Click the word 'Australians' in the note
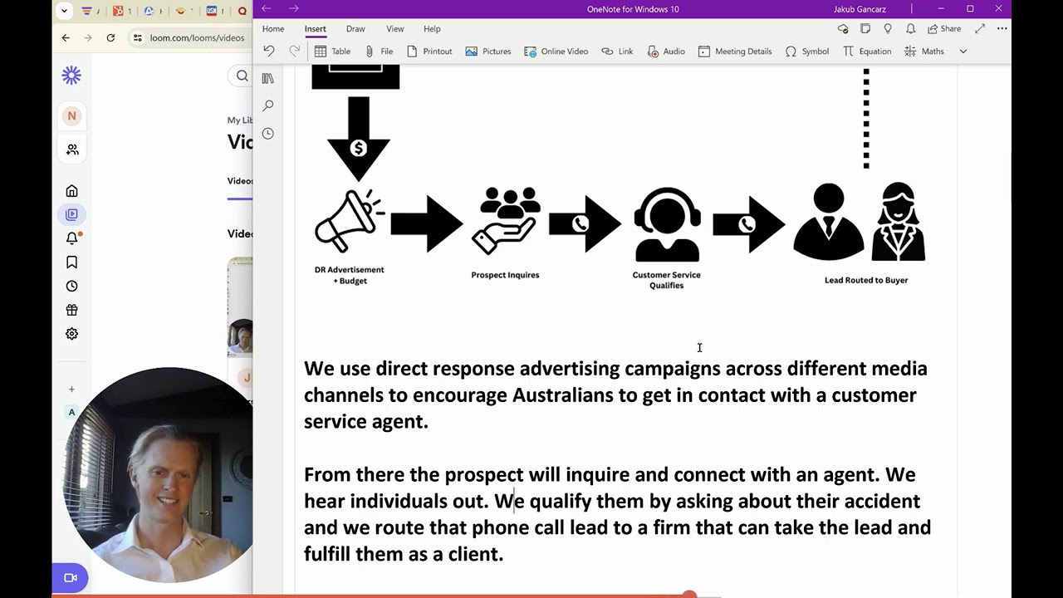Viewport: 1063px width, 598px height. (563, 395)
